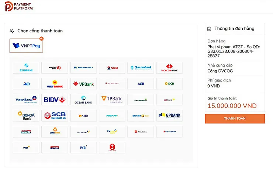Image resolution: width=273 pixels, height=170 pixels.
Task: Select the VNPT Pay gateway option
Action: pyautogui.click(x=26, y=46)
